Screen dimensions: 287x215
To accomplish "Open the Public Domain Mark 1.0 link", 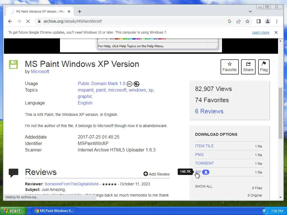I will click(101, 83).
